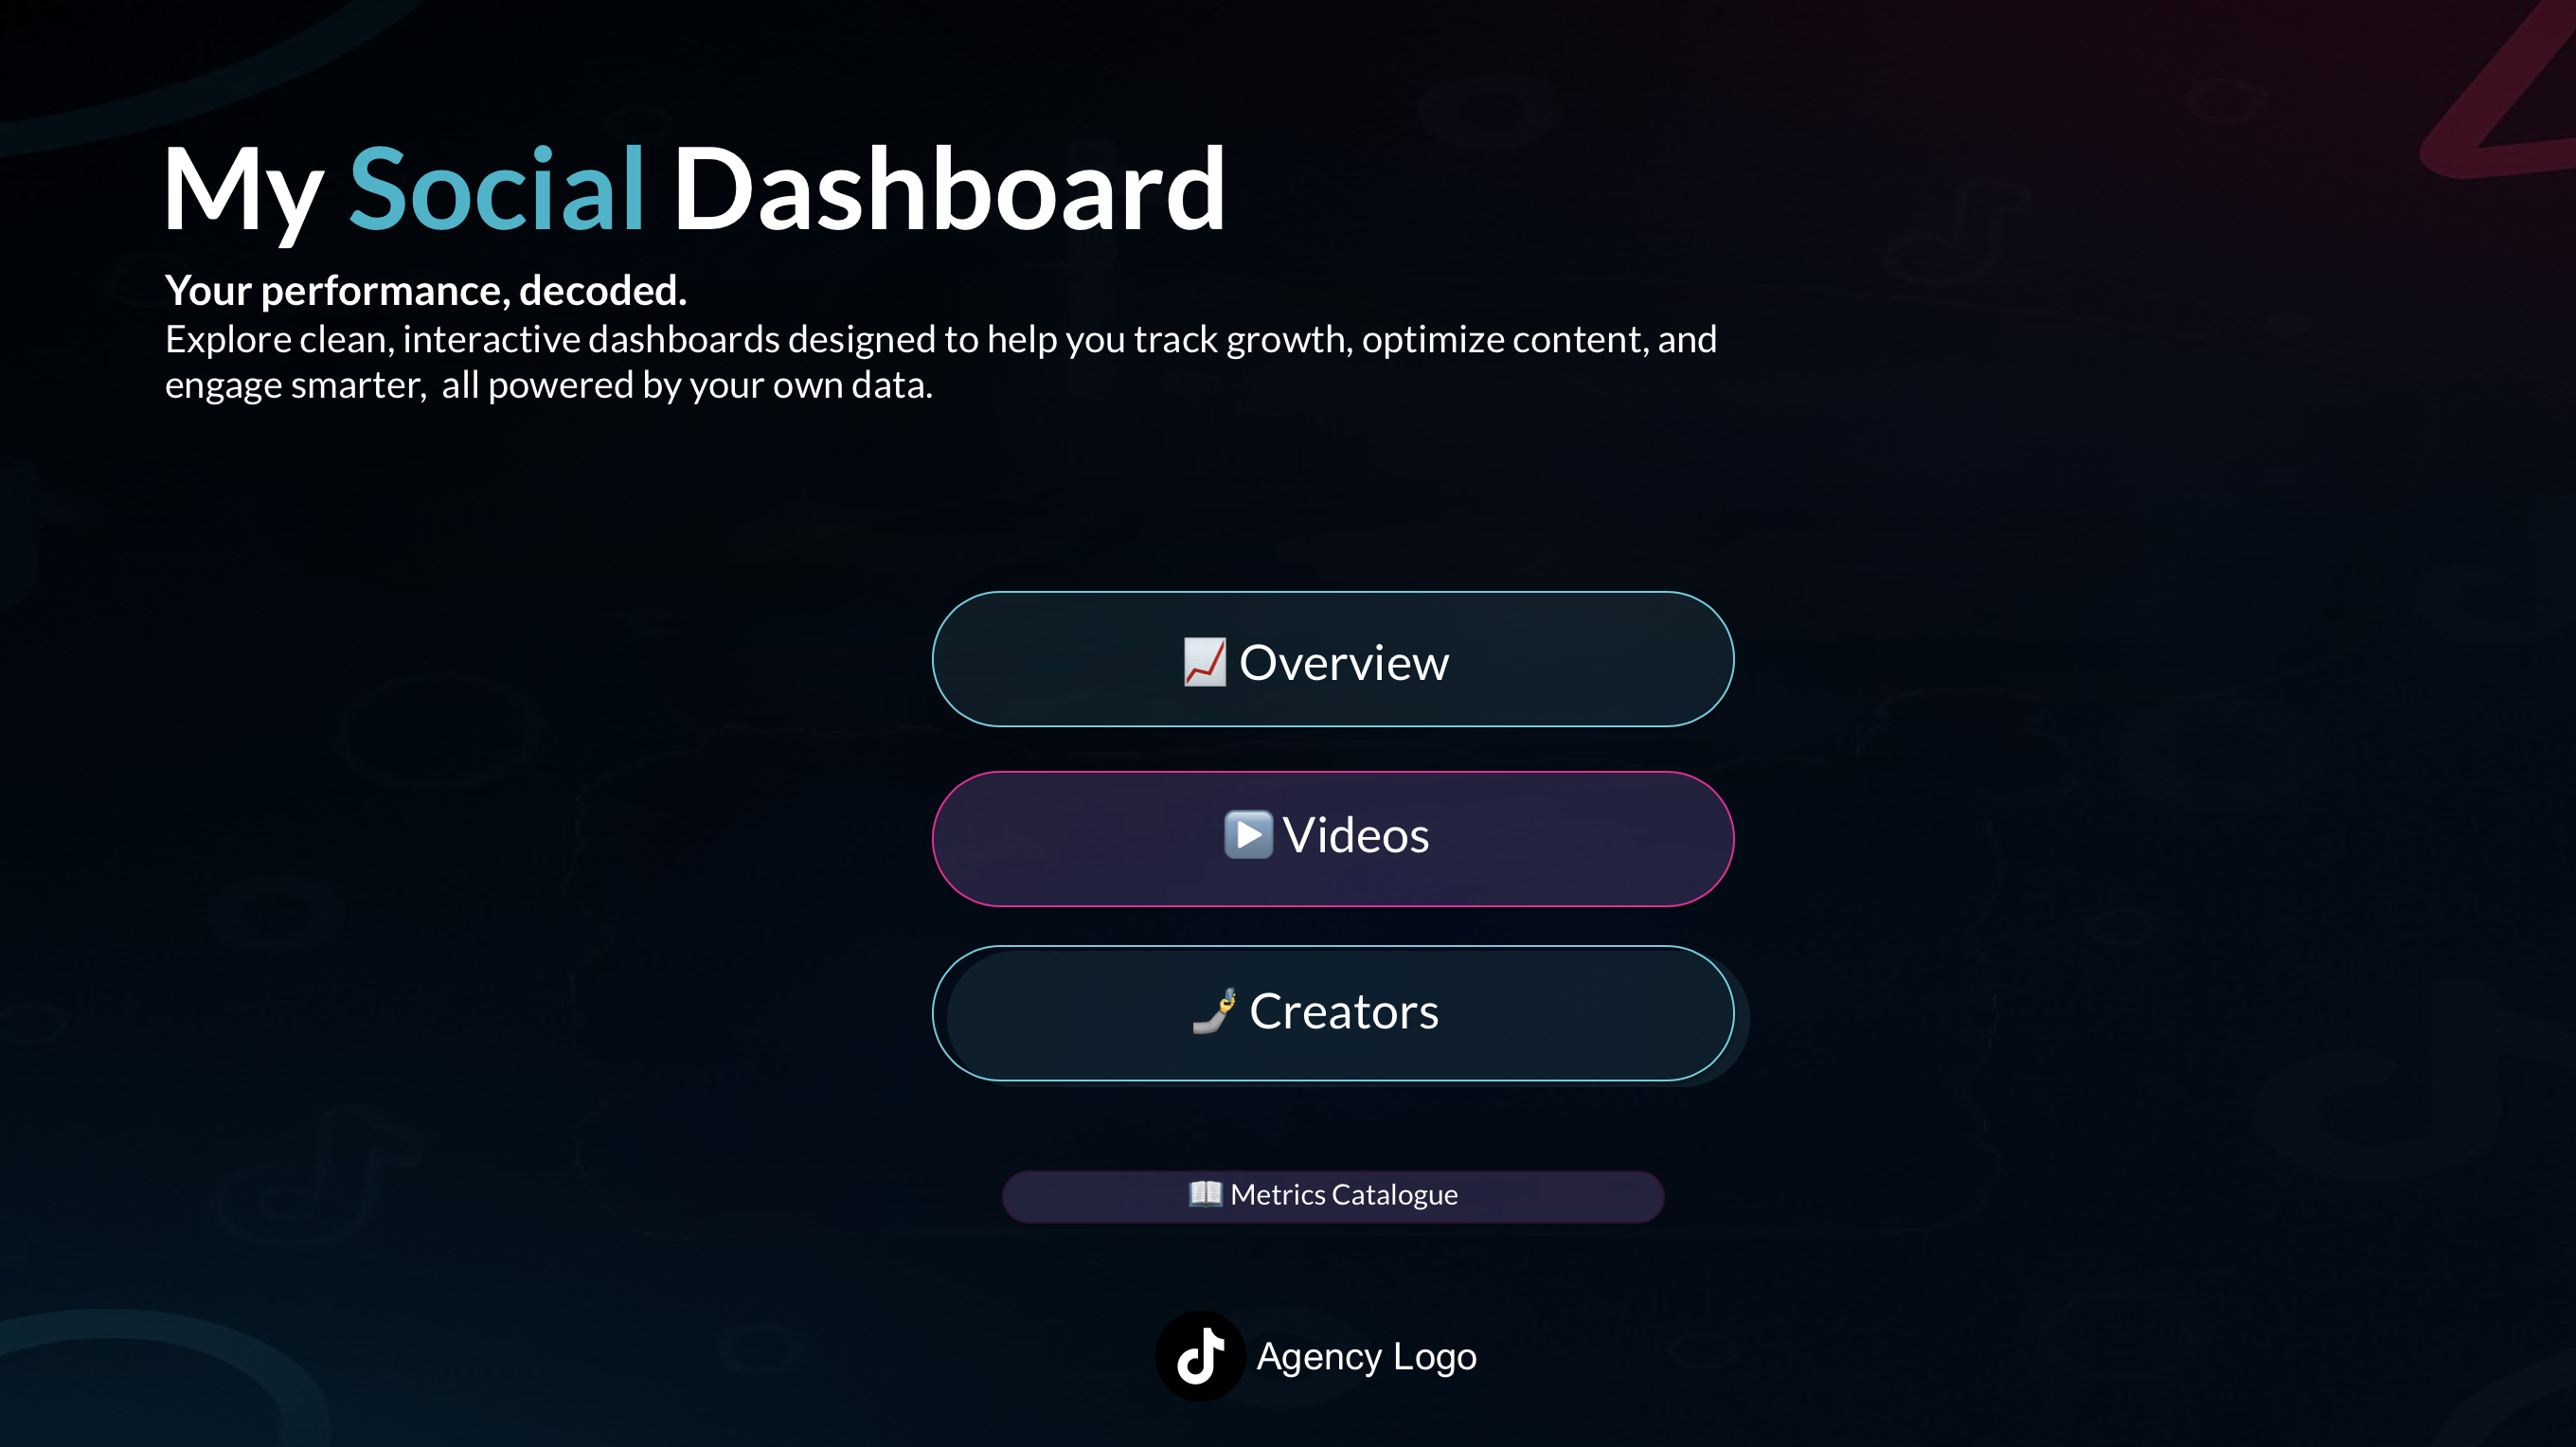Open the Overview dashboard button
The height and width of the screenshot is (1447, 2576).
pyautogui.click(x=1333, y=660)
